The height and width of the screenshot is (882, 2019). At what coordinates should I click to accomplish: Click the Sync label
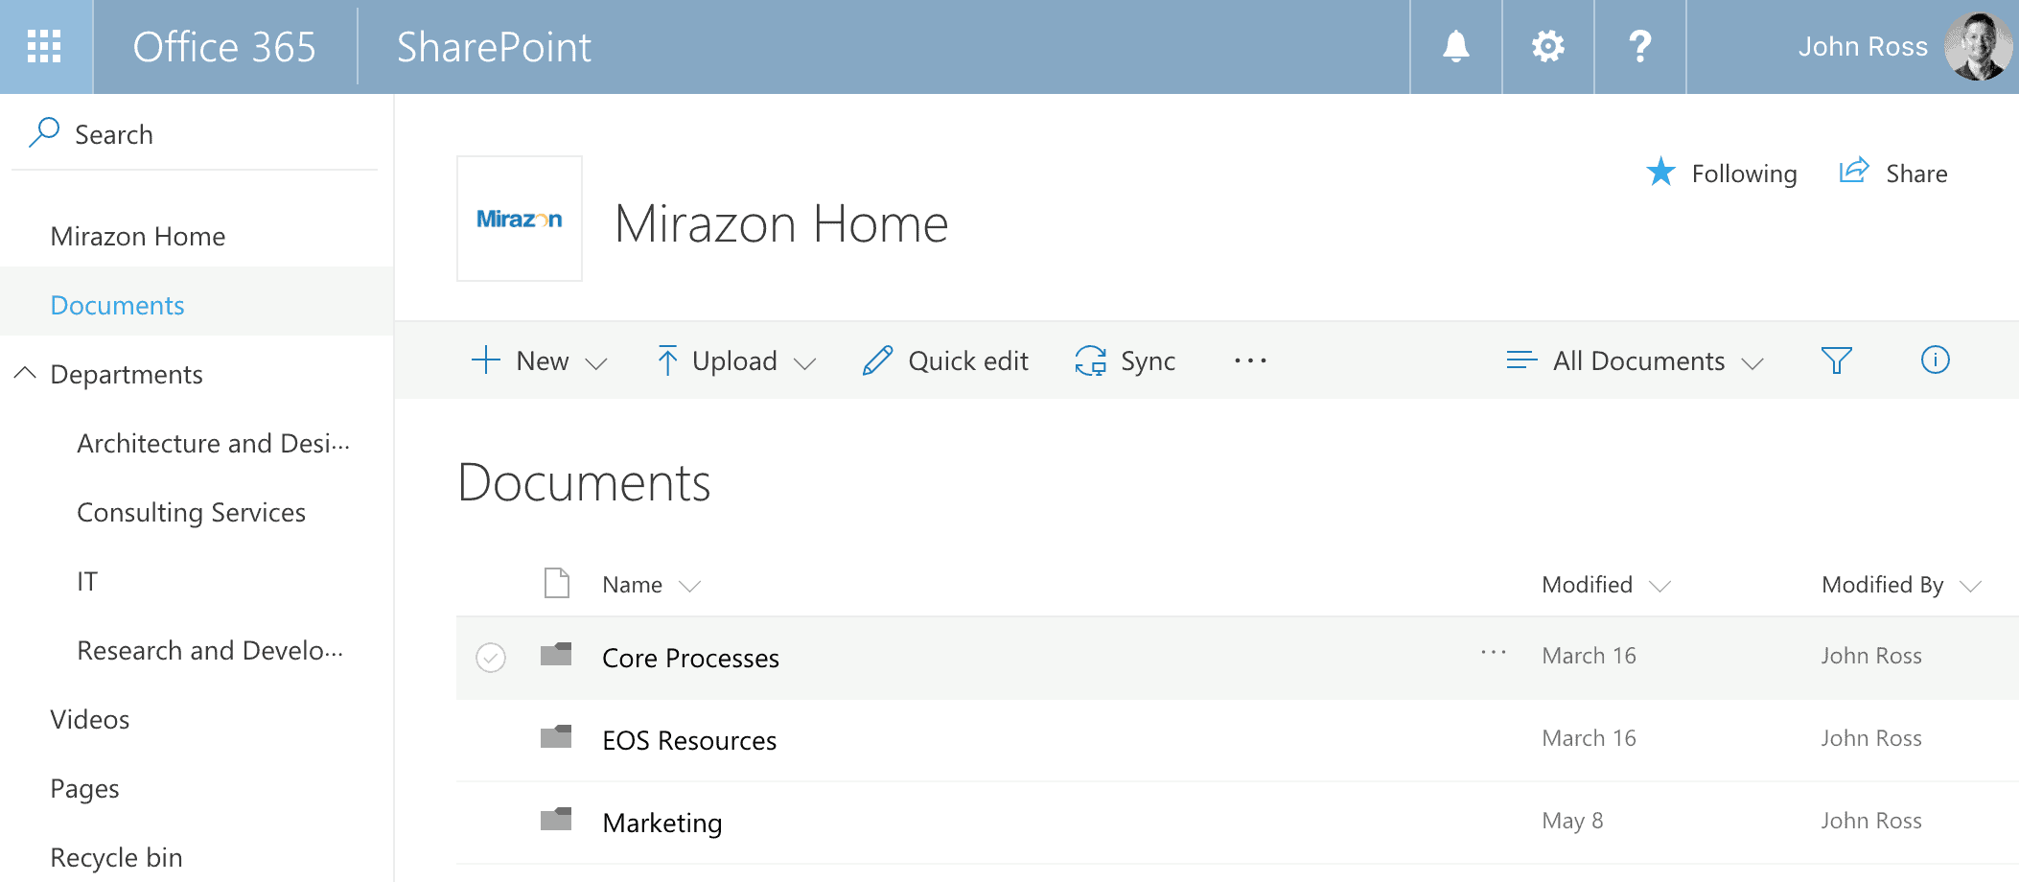[x=1148, y=361]
